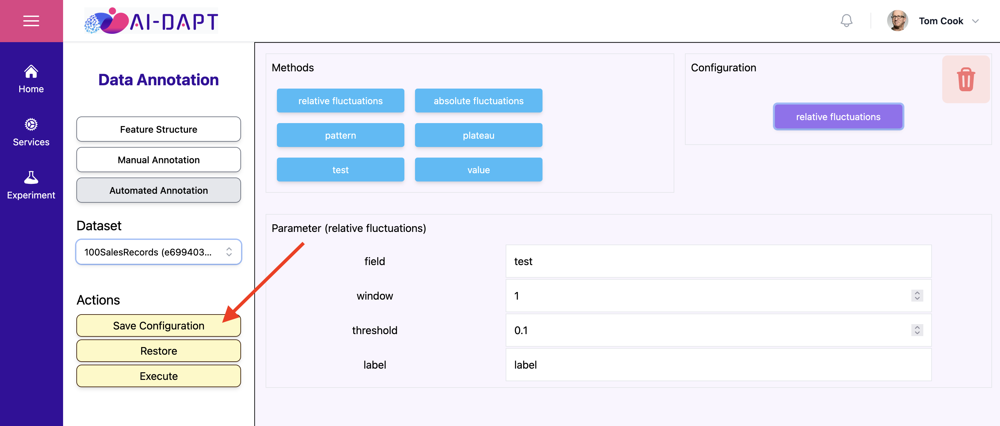
Task: Switch to Feature Structure tab
Action: (x=158, y=129)
